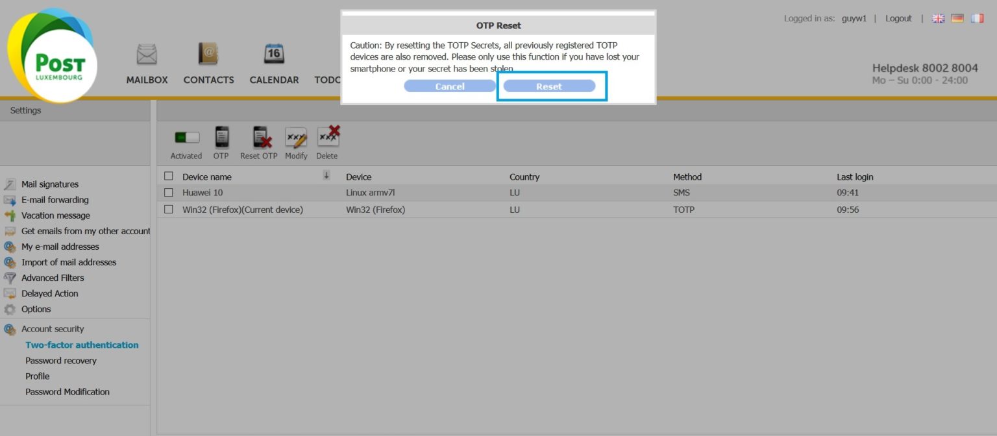This screenshot has height=436, width=997.
Task: Confirm with the Reset button
Action: click(549, 86)
